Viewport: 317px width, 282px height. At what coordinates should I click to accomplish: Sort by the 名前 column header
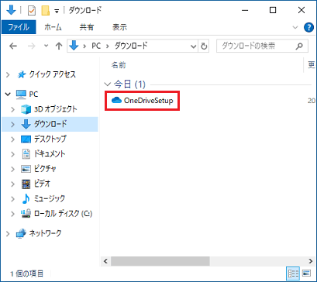(x=119, y=65)
